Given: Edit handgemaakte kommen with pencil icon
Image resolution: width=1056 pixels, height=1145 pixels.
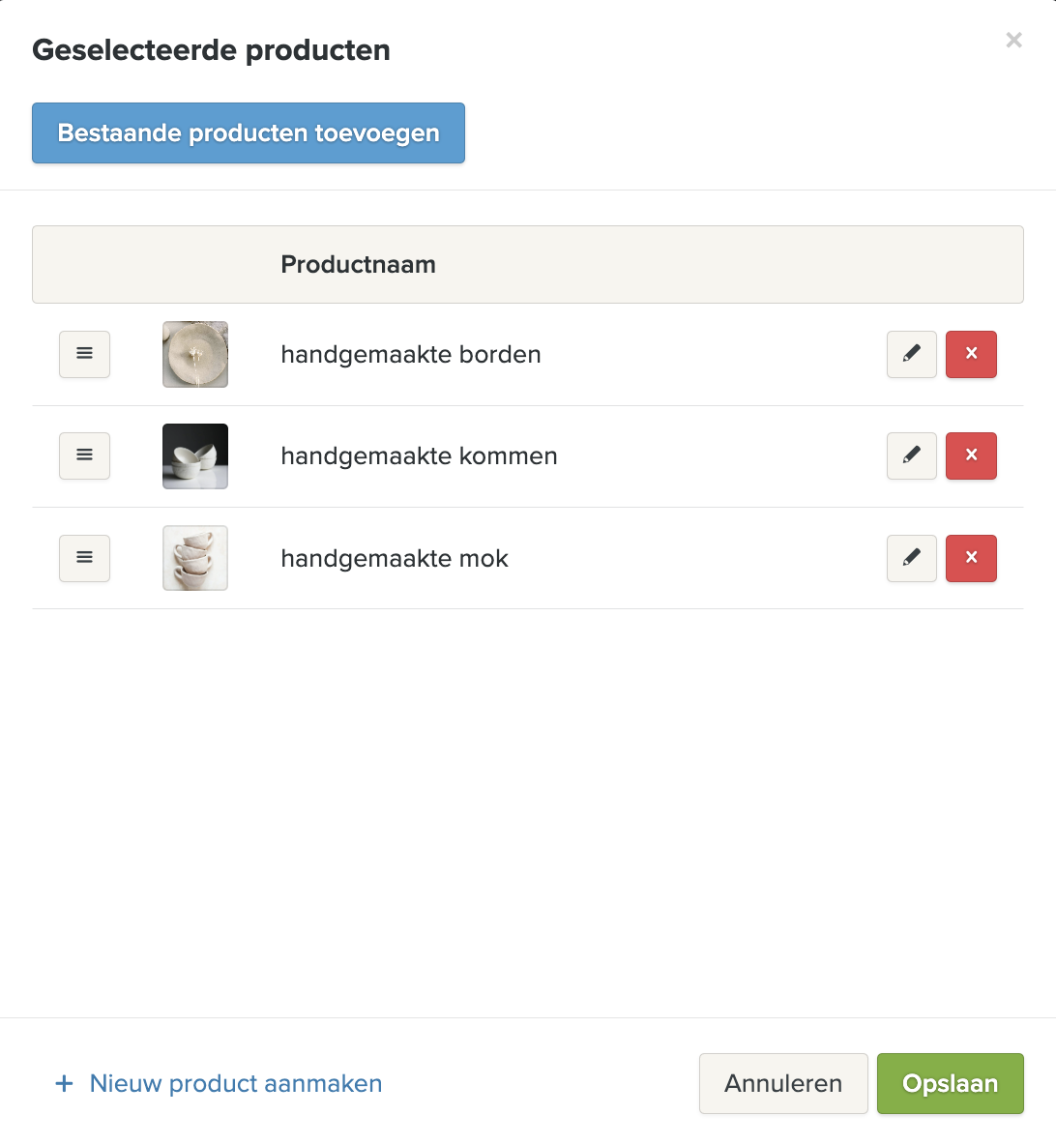Looking at the screenshot, I should 911,455.
